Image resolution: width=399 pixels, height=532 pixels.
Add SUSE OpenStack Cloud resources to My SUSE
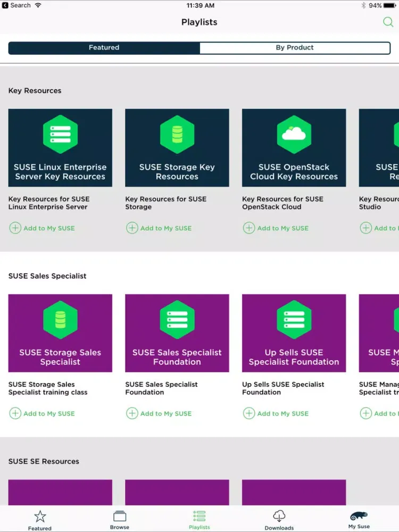[x=276, y=228]
